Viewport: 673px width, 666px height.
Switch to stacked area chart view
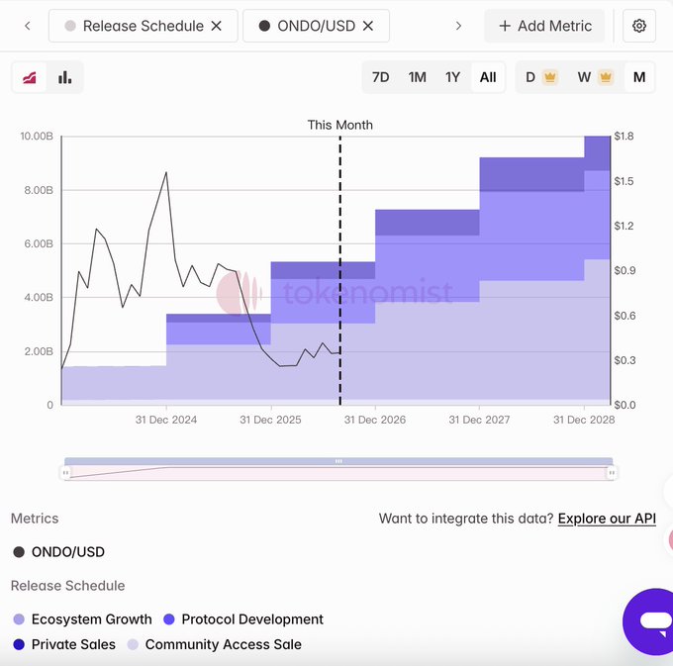click(29, 77)
